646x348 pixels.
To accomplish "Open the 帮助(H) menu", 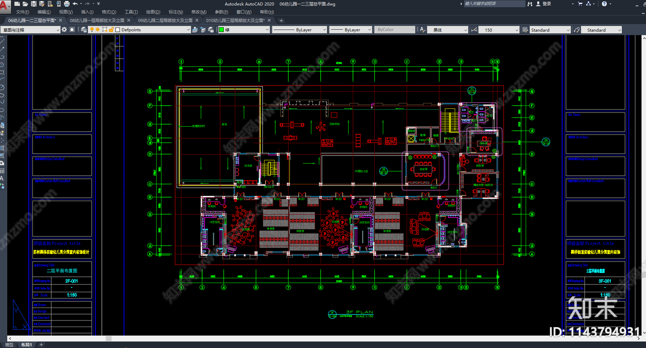I will point(267,12).
